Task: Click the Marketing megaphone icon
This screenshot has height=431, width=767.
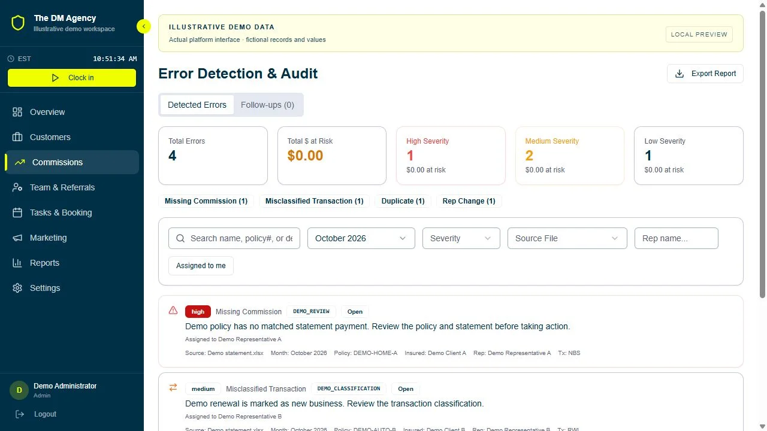Action: [17, 238]
